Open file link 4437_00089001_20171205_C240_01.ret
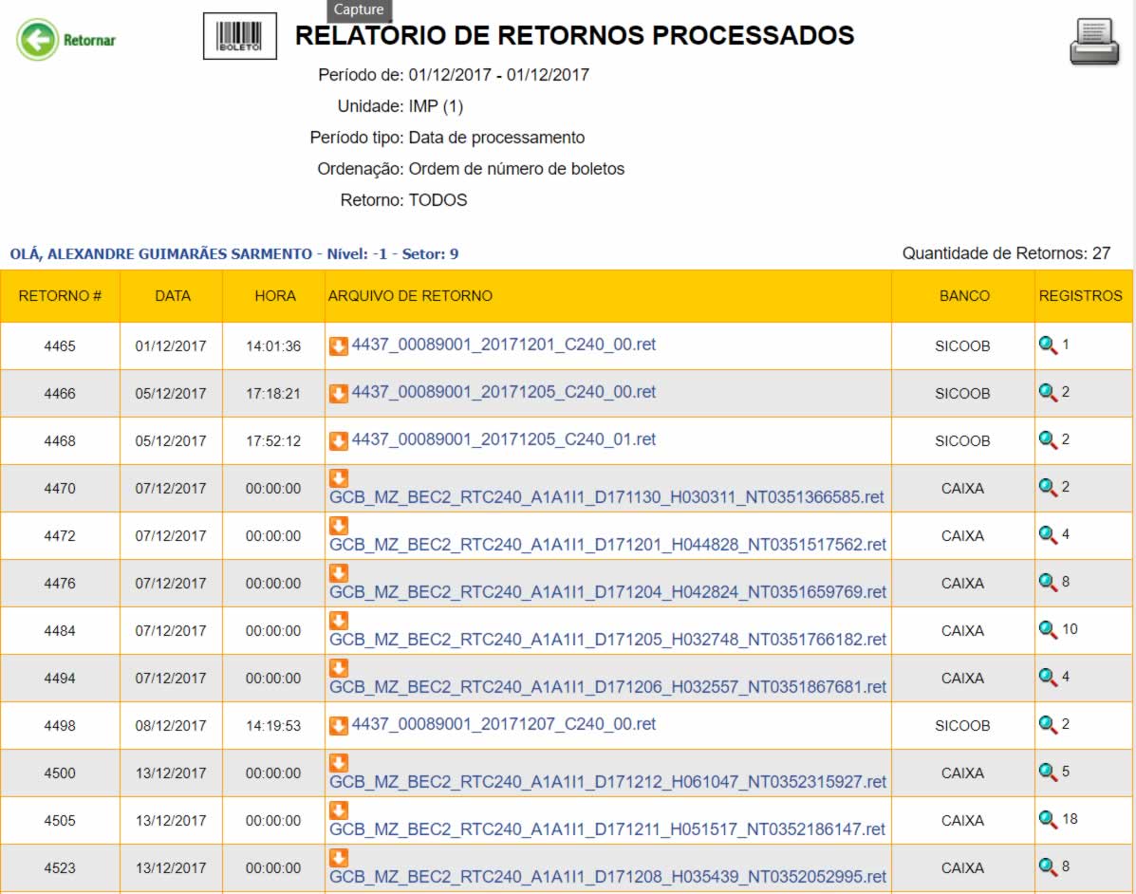1136x894 pixels. (x=504, y=439)
